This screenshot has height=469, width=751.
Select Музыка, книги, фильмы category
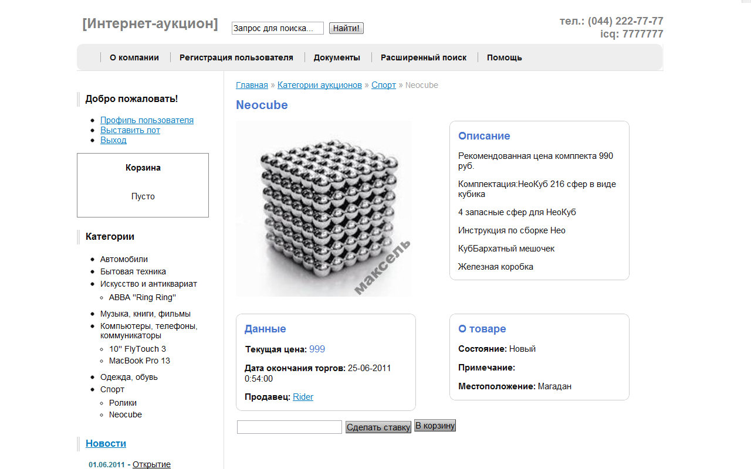tap(146, 314)
